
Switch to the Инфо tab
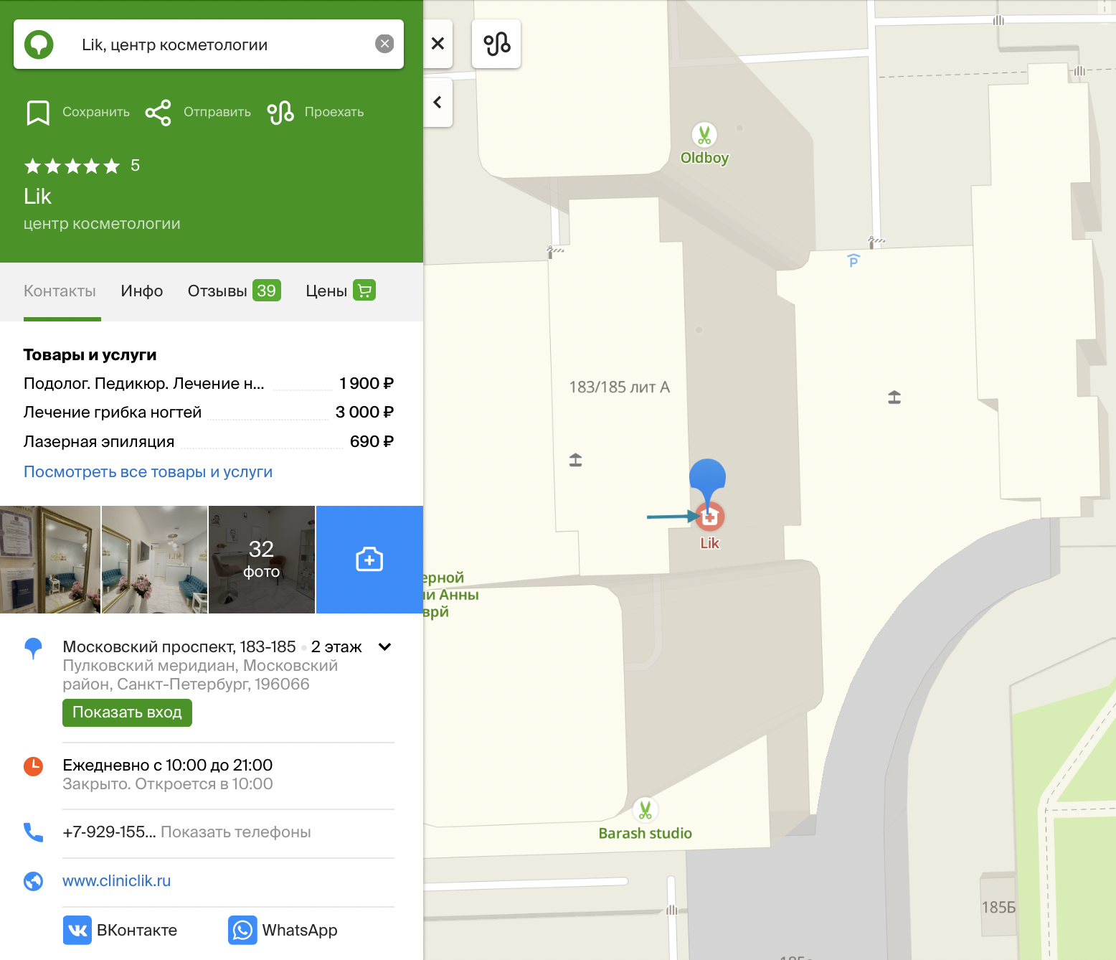point(142,291)
